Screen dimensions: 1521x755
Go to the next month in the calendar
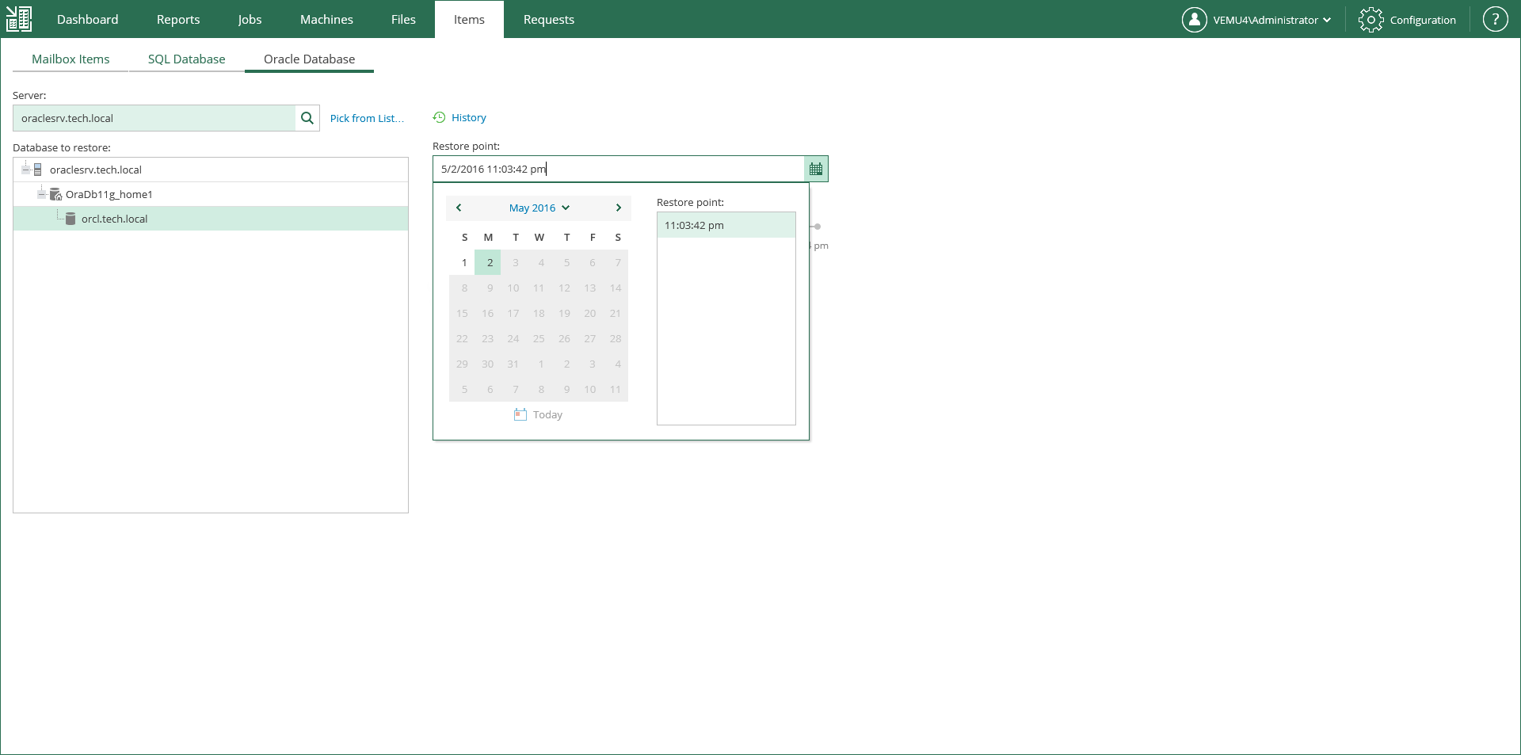[x=619, y=208]
